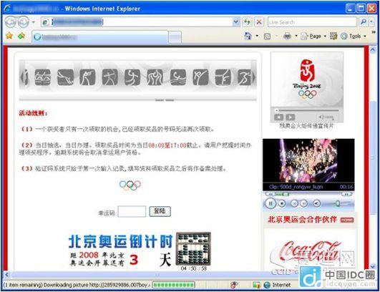Image resolution: width=380 pixels, height=292 pixels.
Task: Select the current loading page tab
Action: pos(100,37)
